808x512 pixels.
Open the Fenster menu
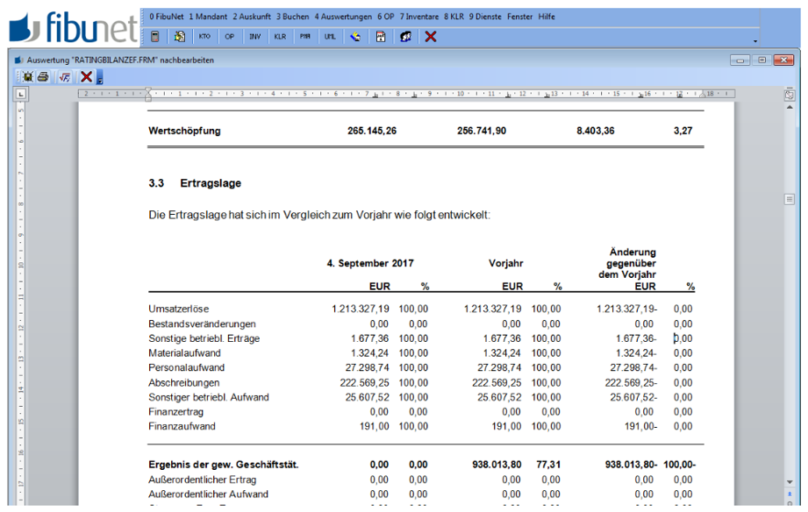[519, 17]
